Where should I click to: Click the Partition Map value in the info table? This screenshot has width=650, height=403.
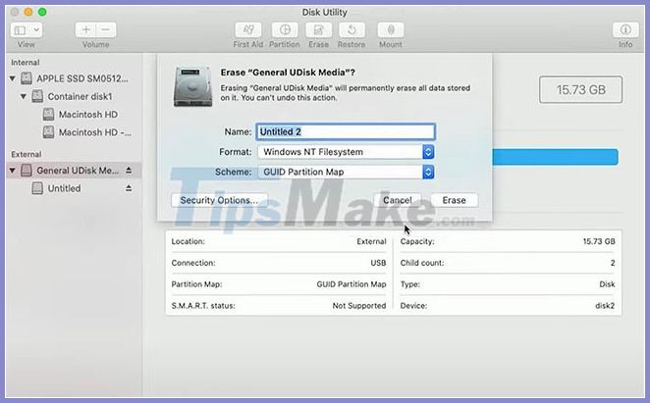(352, 284)
